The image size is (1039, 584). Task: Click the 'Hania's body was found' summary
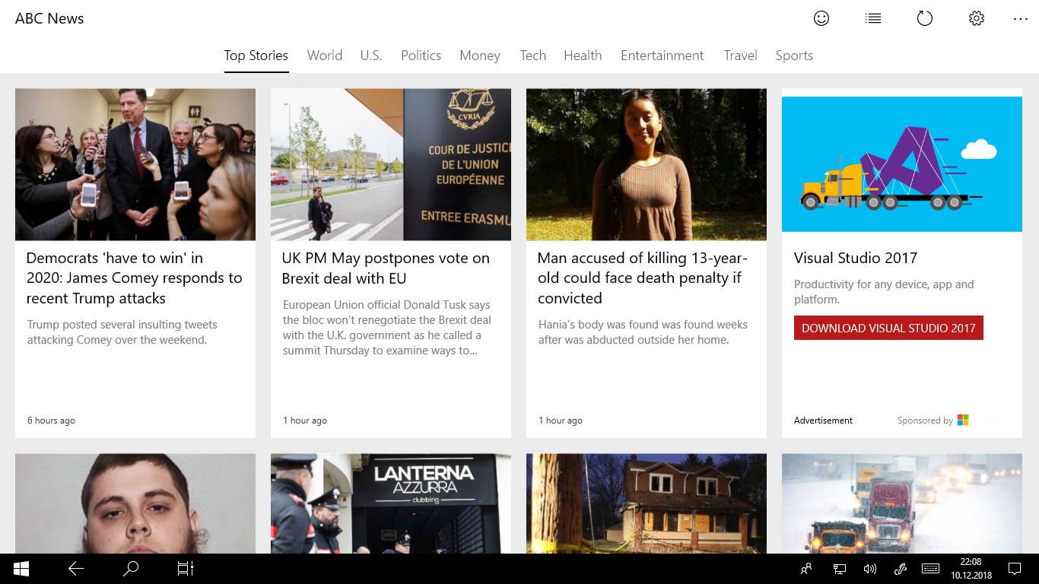[643, 332]
